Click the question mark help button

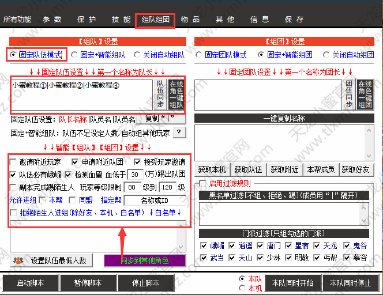coord(179,133)
